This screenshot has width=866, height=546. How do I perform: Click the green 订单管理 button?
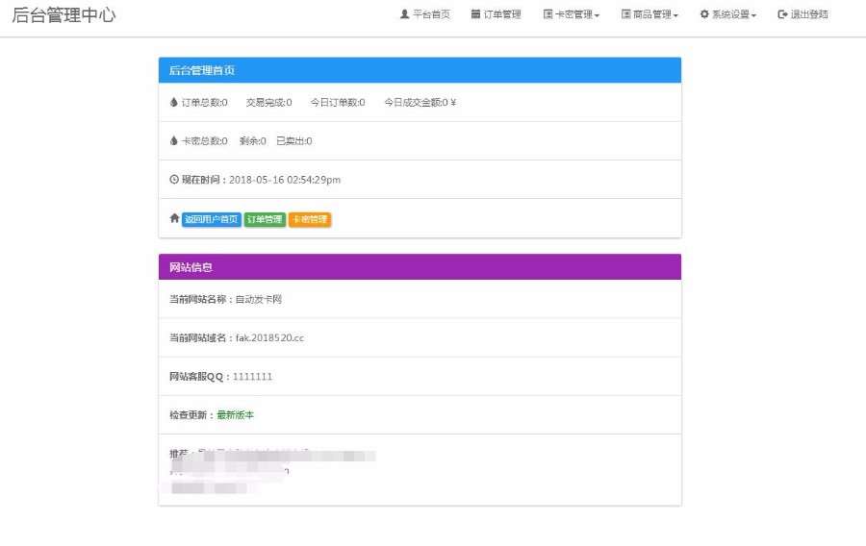(x=265, y=219)
